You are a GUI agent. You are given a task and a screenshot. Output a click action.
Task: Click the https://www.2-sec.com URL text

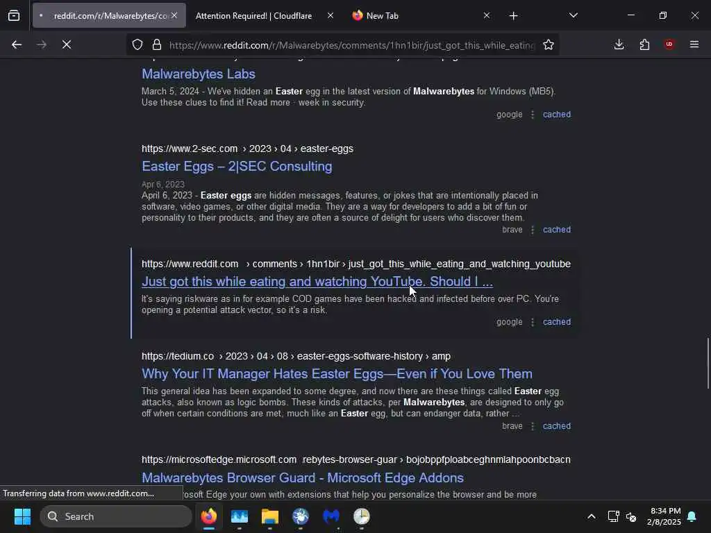pos(190,149)
